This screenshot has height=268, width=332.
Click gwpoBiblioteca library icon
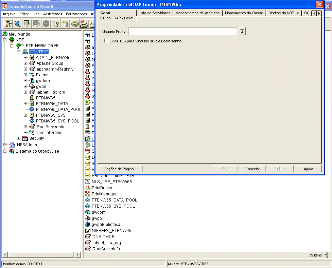pos(87,225)
